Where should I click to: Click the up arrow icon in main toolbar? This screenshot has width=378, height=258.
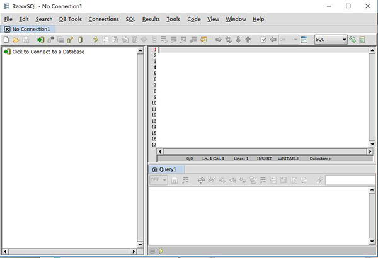pos(248,40)
